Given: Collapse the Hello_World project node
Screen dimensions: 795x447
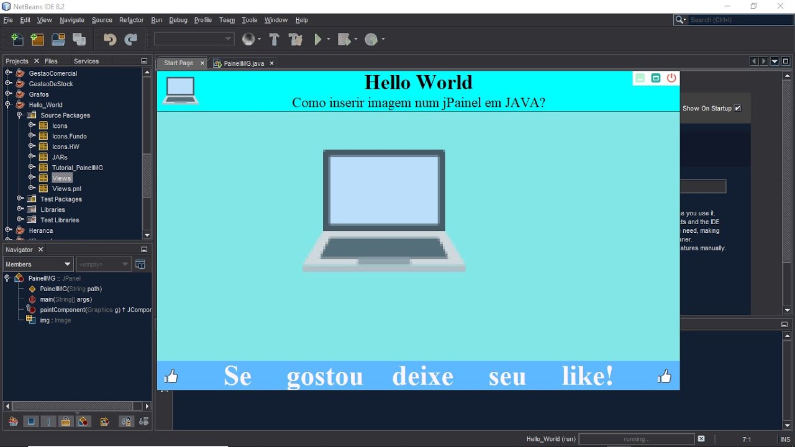Looking at the screenshot, I should 9,105.
